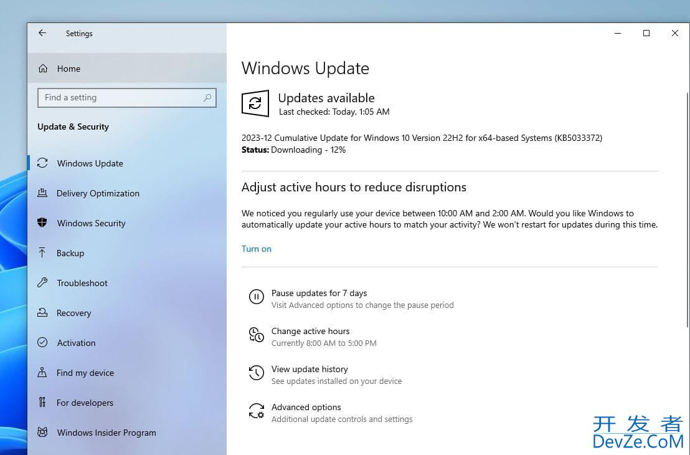
Task: Click the View update history clock icon
Action: tap(256, 373)
